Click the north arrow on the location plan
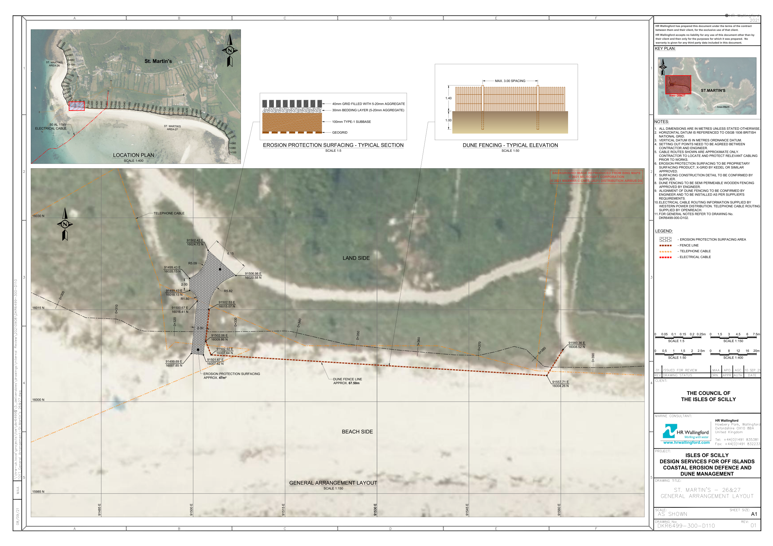This screenshot has height=546, width=773. (x=230, y=51)
